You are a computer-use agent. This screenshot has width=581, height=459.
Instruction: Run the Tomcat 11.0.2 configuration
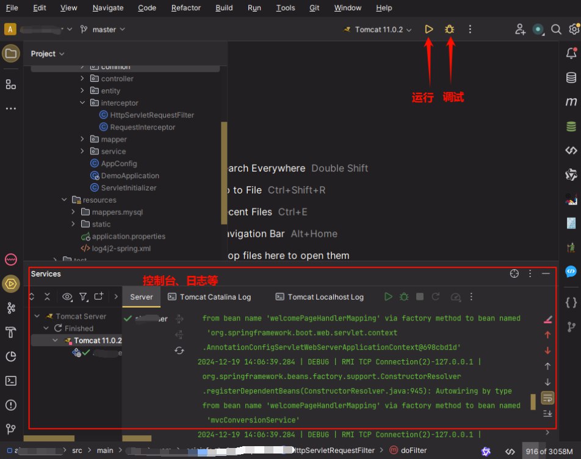click(429, 29)
